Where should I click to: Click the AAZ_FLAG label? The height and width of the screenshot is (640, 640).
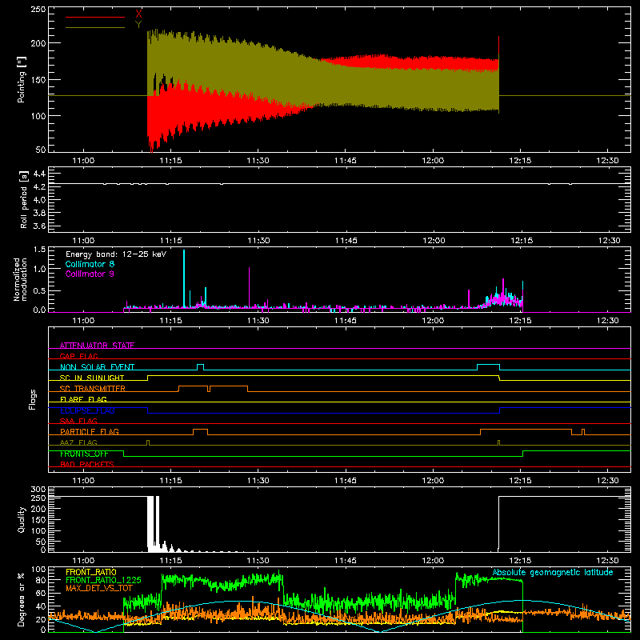tap(78, 442)
